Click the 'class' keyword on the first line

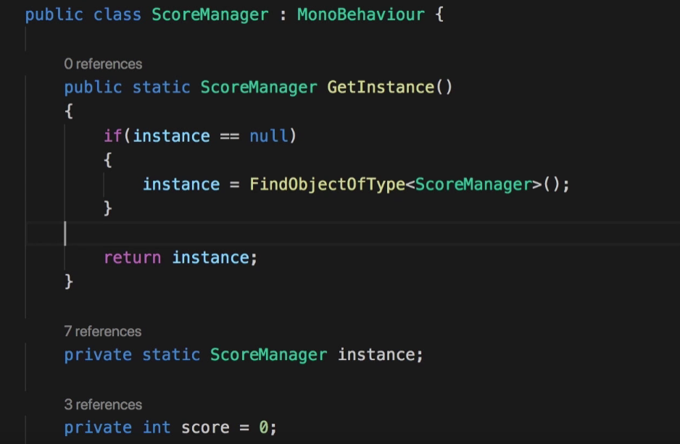point(117,14)
